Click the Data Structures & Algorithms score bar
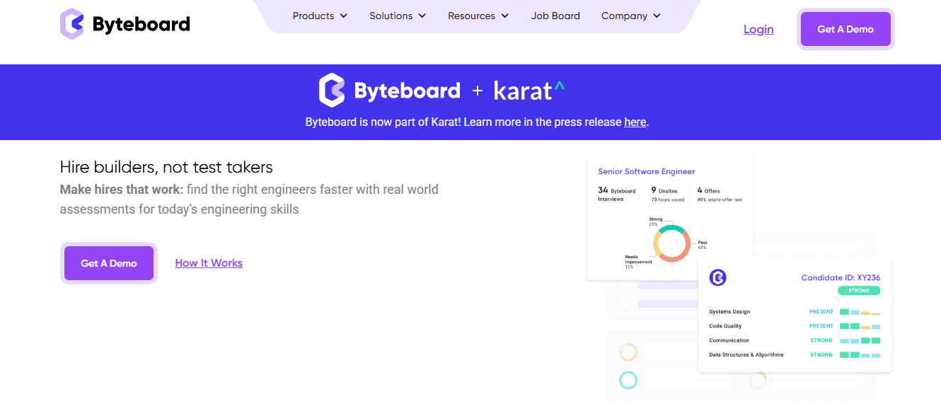941x416 pixels. [858, 354]
